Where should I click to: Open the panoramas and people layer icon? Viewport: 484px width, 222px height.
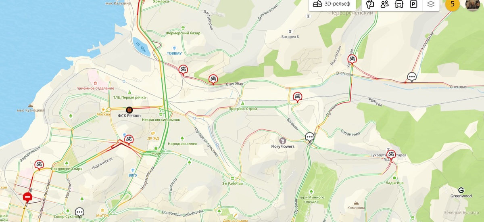(384, 4)
